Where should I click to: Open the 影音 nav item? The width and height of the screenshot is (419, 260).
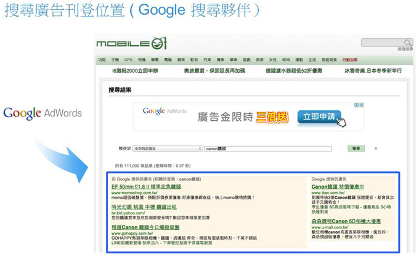tap(194, 60)
